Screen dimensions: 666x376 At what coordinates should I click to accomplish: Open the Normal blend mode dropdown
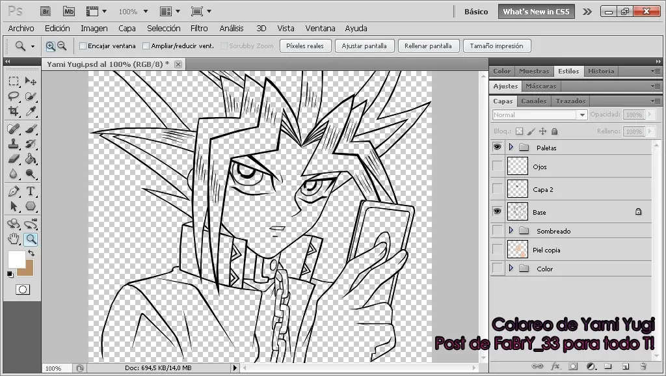539,115
